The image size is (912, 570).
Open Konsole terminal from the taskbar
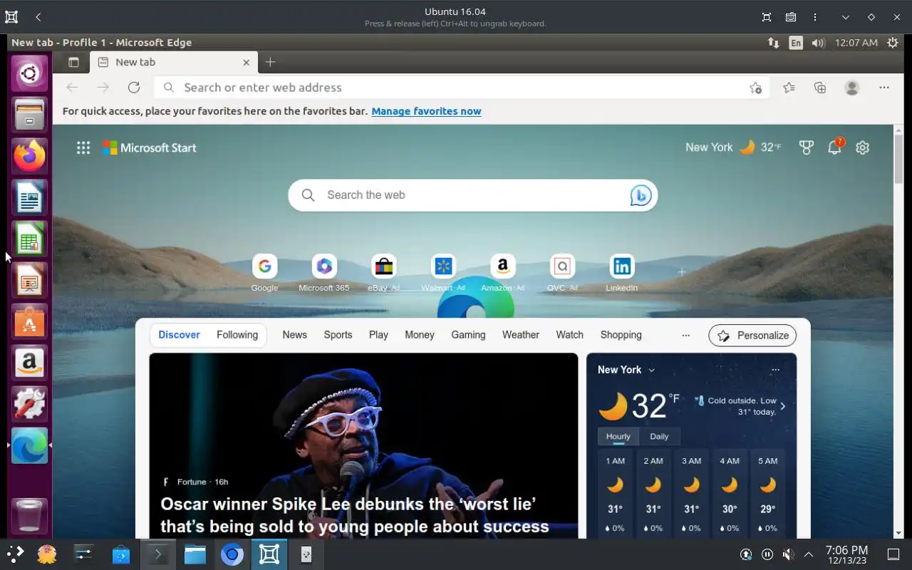pos(157,554)
